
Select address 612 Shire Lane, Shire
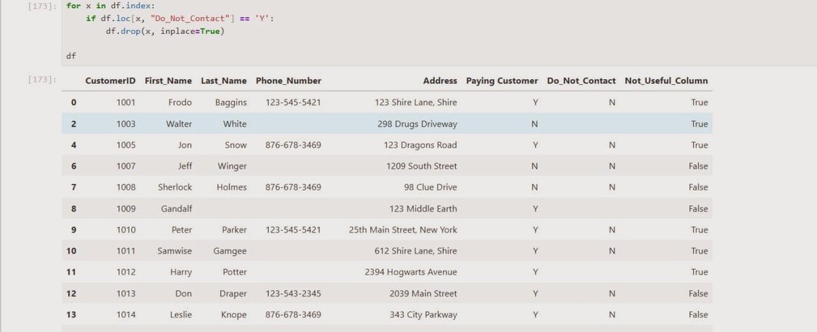(x=416, y=251)
